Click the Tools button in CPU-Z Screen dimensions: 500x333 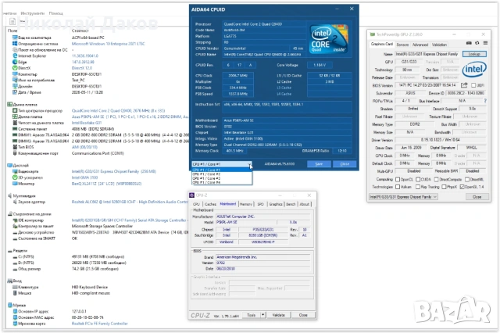click(252, 315)
